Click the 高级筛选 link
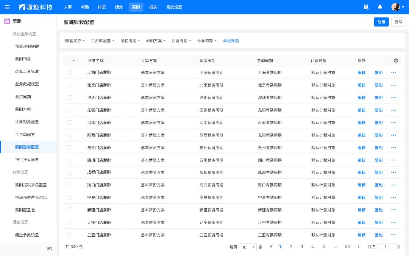Image resolution: width=409 pixels, height=256 pixels. 231,41
